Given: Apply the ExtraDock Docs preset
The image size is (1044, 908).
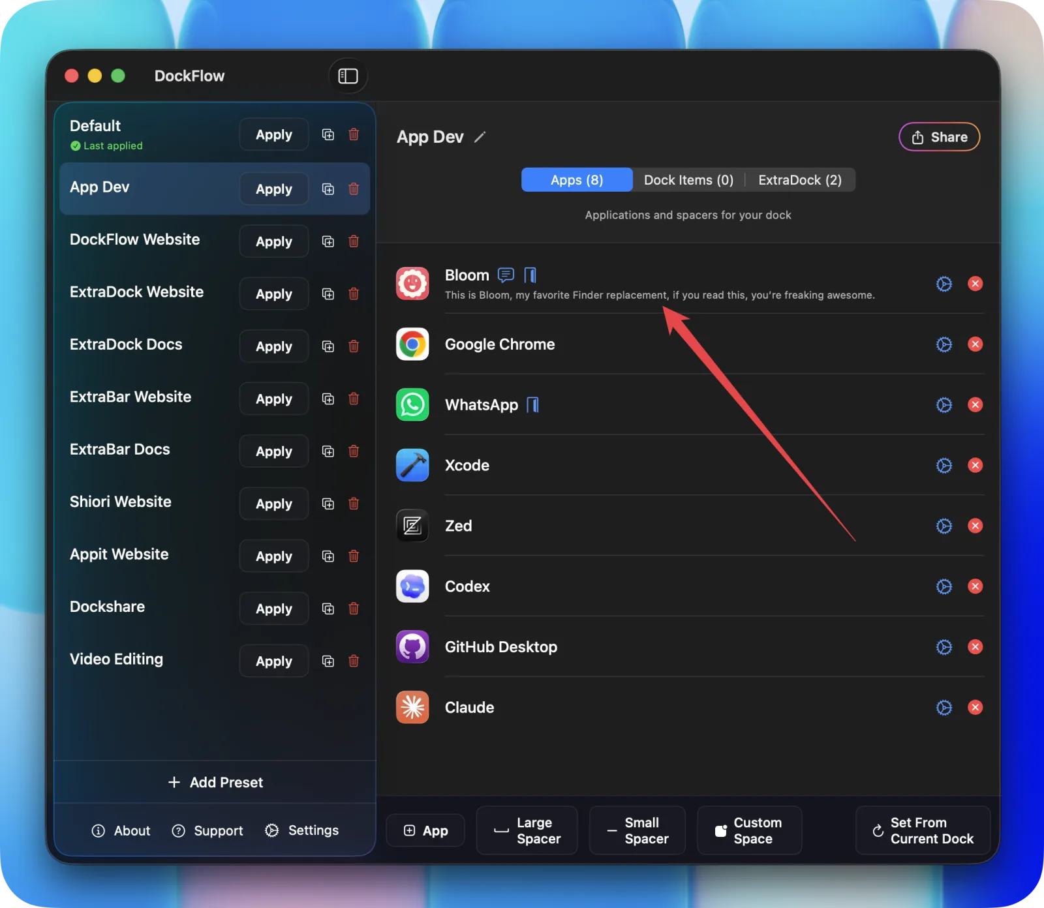Looking at the screenshot, I should point(274,346).
